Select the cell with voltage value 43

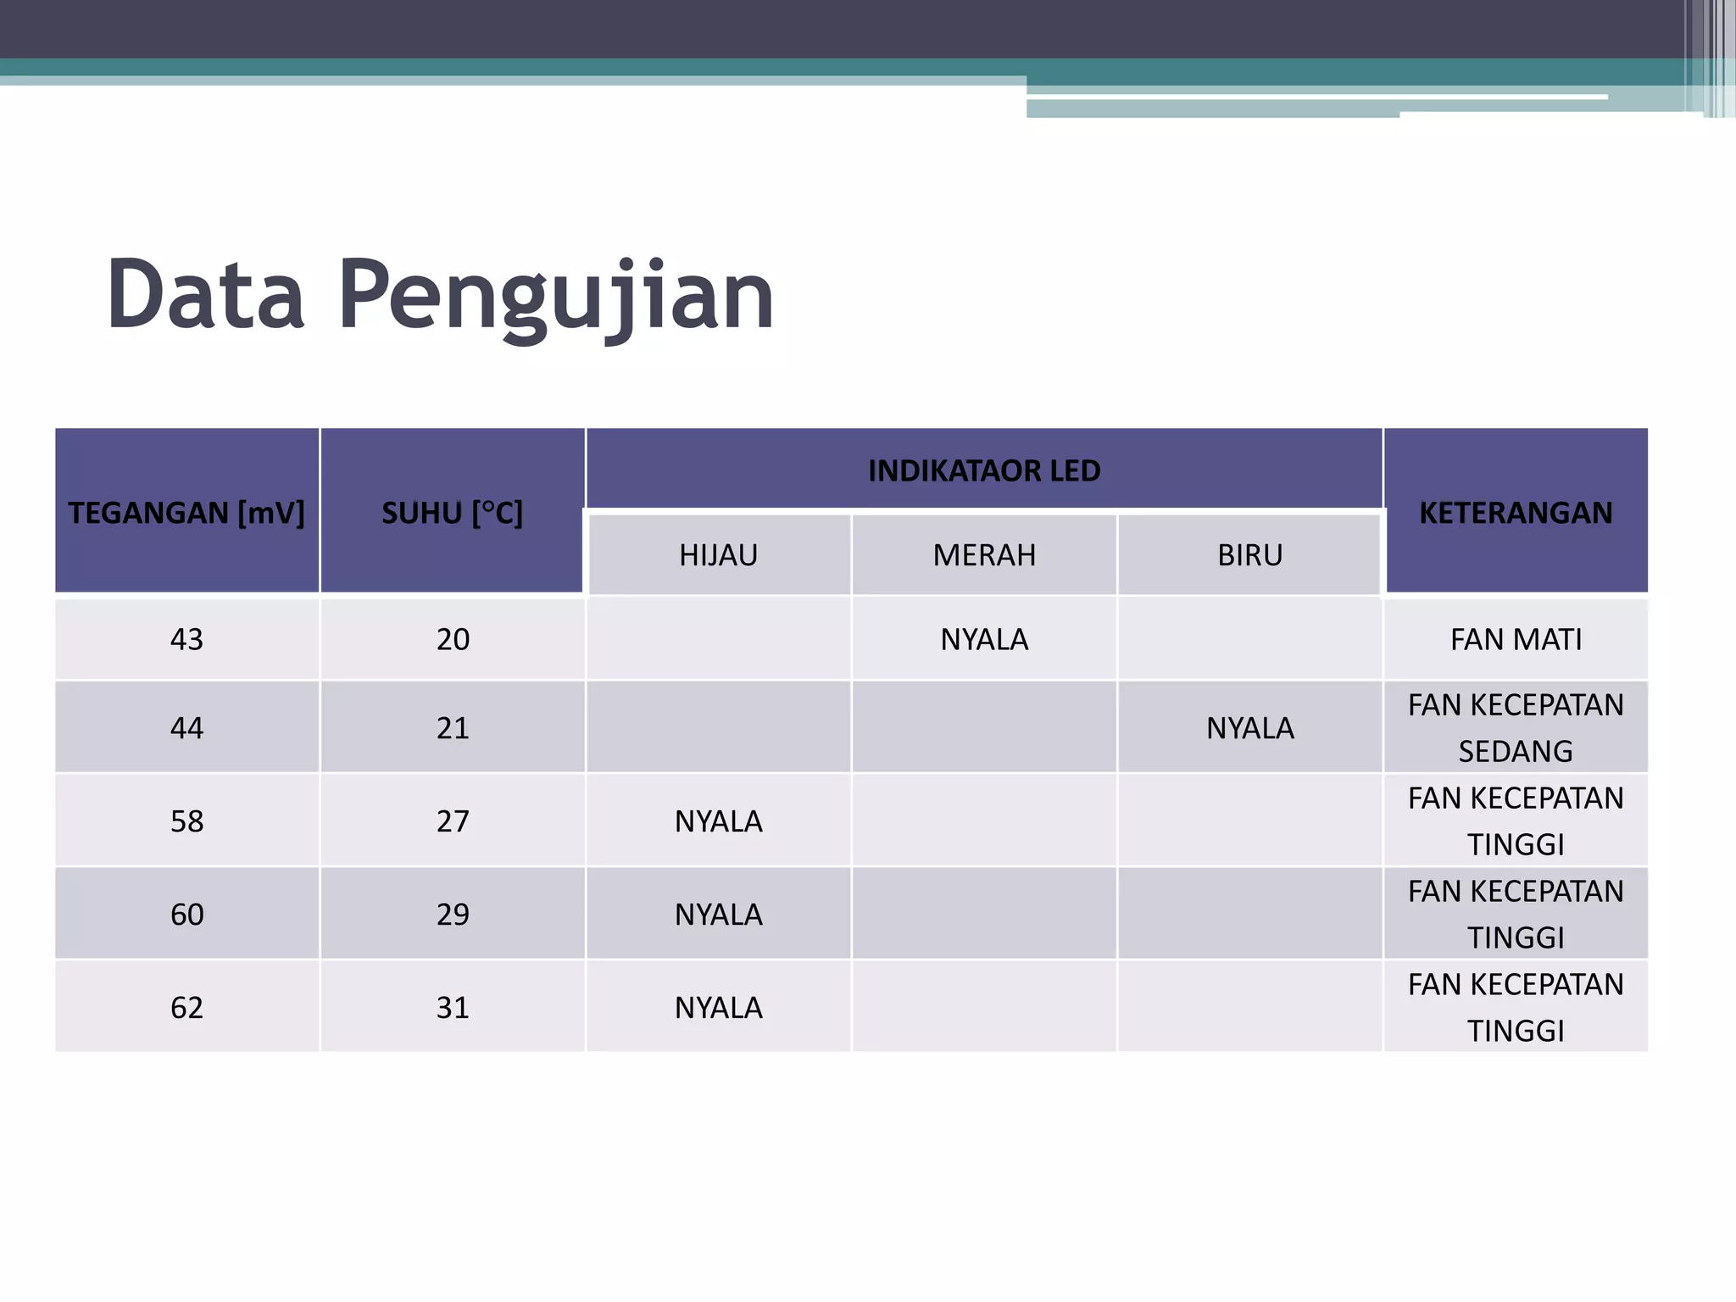(186, 639)
